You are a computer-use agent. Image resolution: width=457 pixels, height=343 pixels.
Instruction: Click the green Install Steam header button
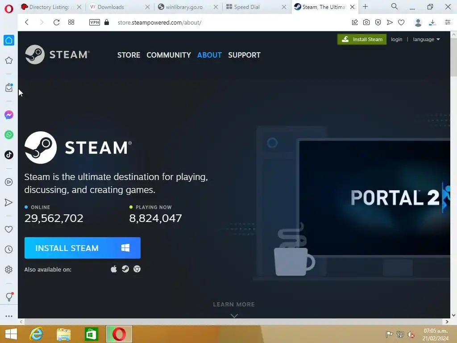click(x=361, y=39)
